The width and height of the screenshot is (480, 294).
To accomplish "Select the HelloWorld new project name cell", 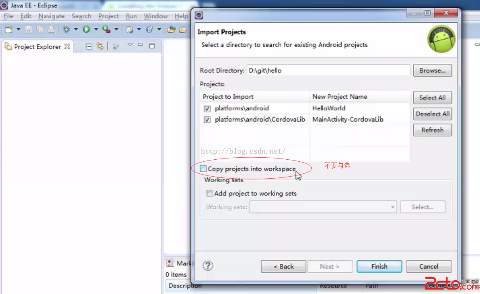I will point(329,108).
